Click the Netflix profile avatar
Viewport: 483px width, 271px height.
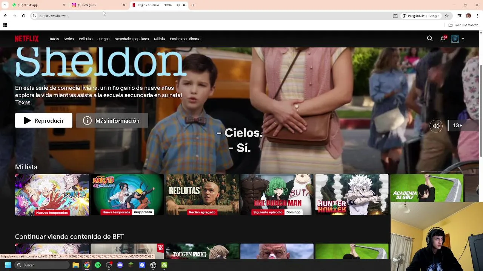[x=455, y=39]
